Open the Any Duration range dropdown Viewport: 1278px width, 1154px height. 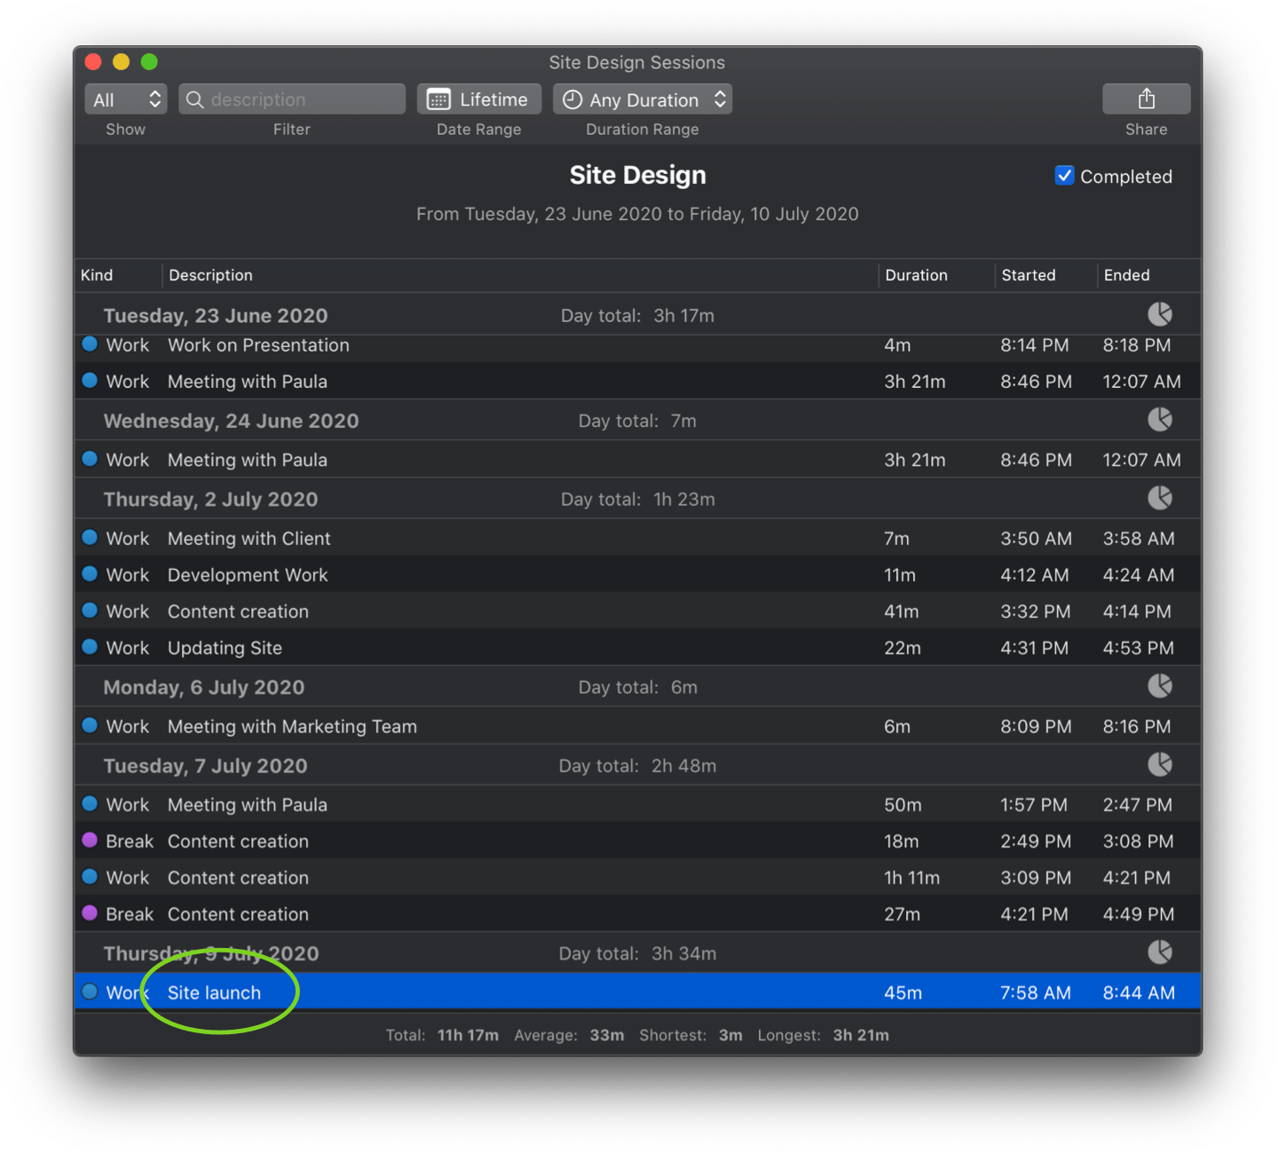point(642,99)
